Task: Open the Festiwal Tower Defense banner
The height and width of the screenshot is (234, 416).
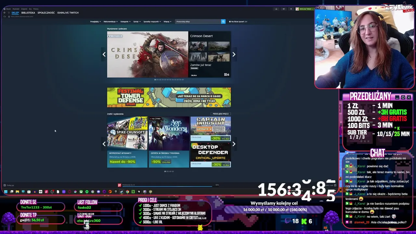Action: [x=169, y=97]
